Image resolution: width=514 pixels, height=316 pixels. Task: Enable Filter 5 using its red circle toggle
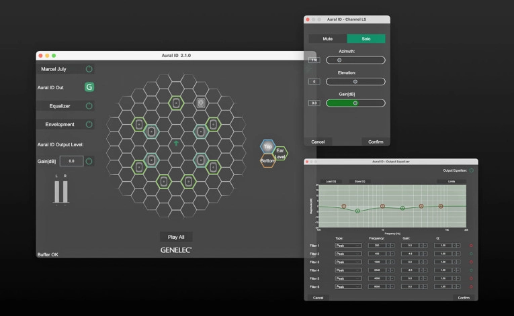(471, 278)
